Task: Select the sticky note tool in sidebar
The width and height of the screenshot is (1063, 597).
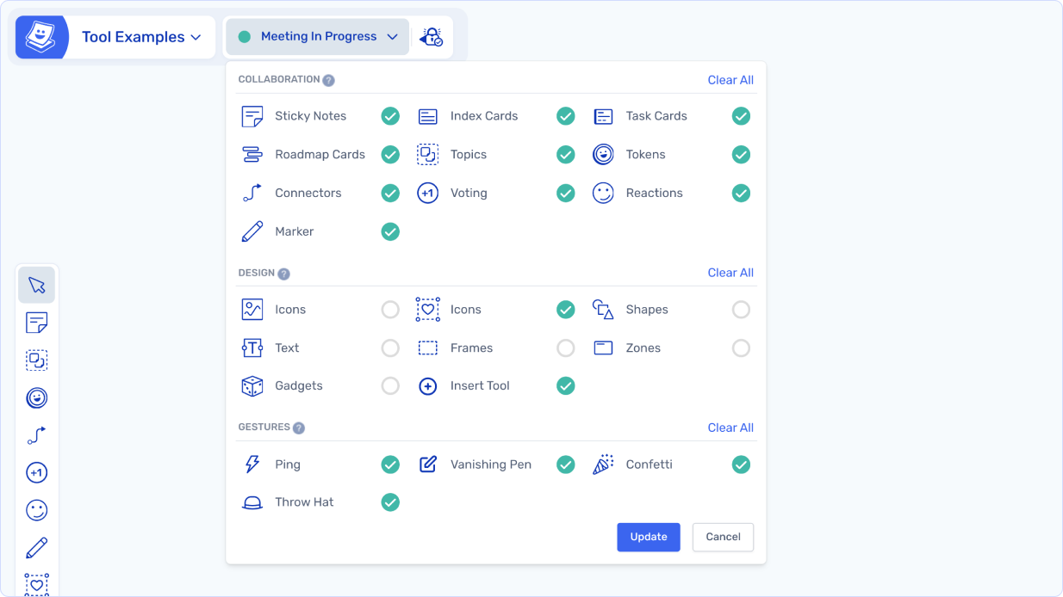Action: tap(36, 323)
